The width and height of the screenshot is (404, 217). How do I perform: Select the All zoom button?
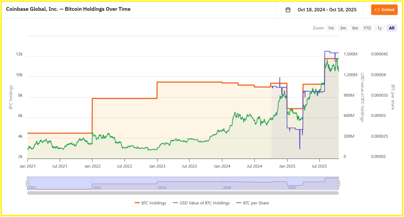pyautogui.click(x=391, y=28)
